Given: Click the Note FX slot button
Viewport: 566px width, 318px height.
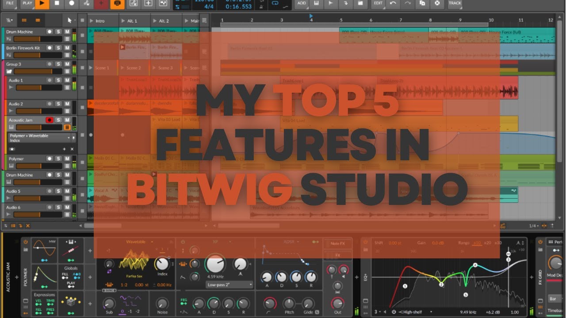Looking at the screenshot, I should (x=337, y=243).
